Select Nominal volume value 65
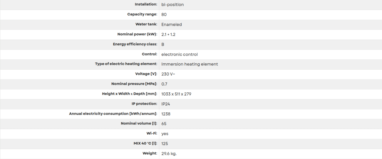The image size is (382, 159). coord(164,124)
